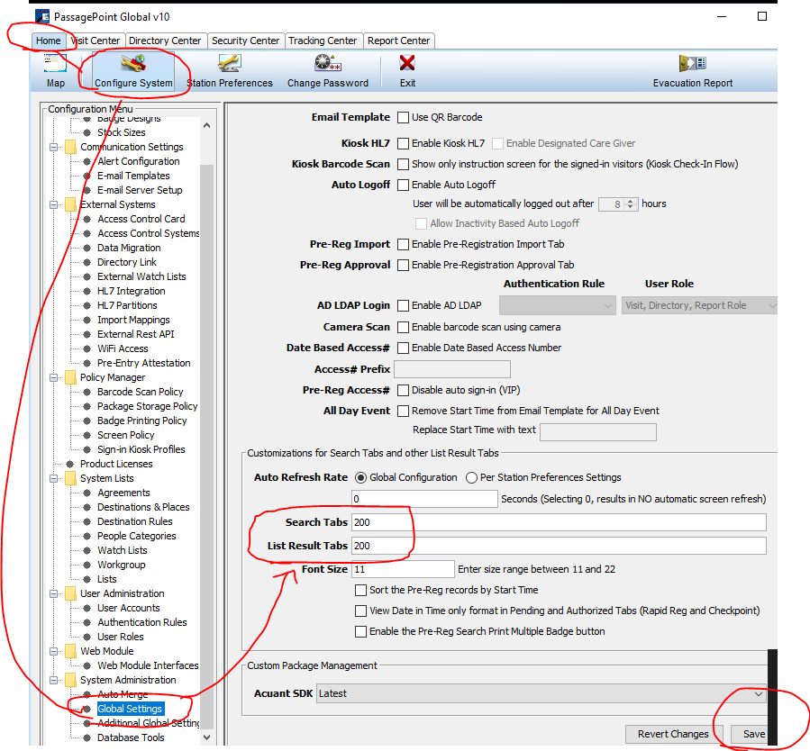Click the External Systems folder icon

(x=71, y=205)
